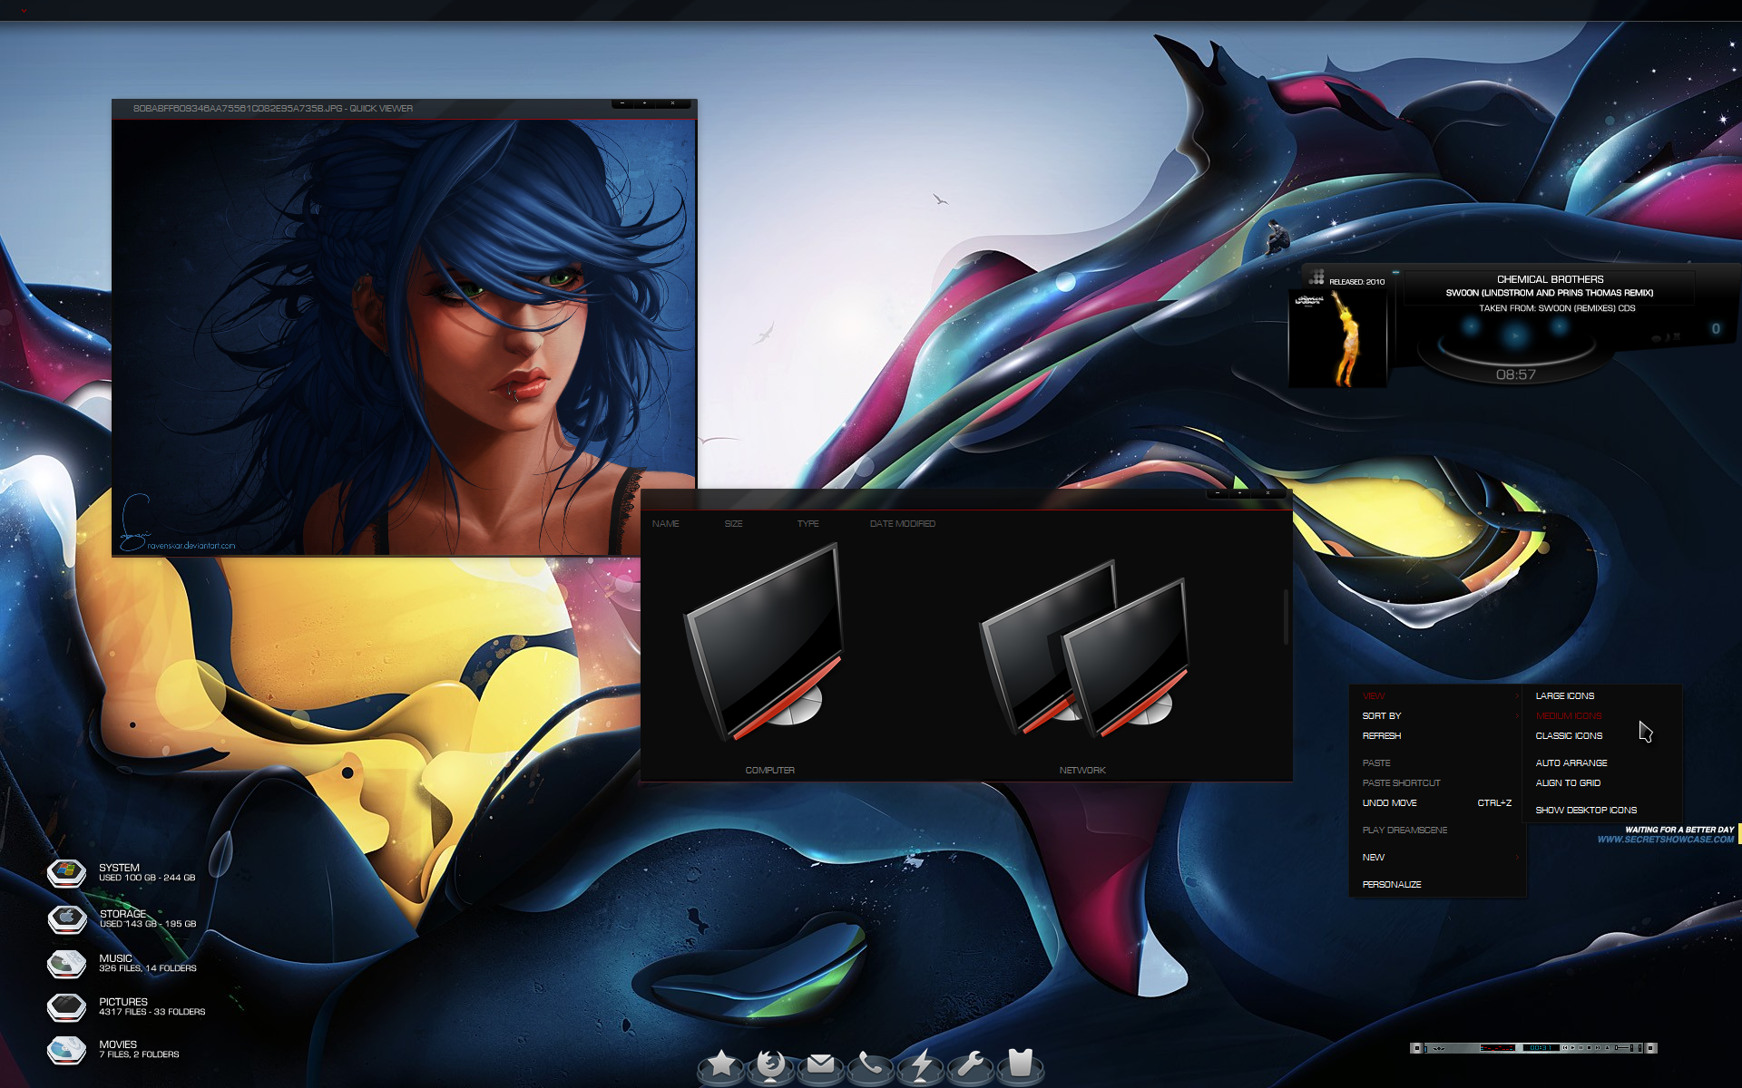Click the explorer window vertical scrollbar
1742x1088 pixels.
[1286, 617]
